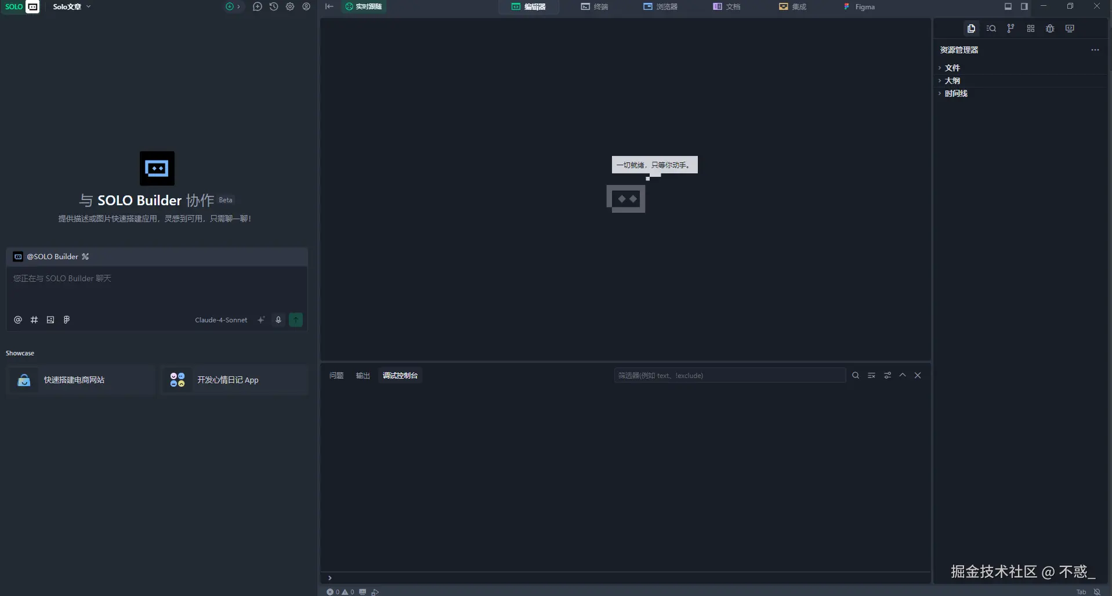
Task: Click the voice input microphone icon
Action: point(278,319)
